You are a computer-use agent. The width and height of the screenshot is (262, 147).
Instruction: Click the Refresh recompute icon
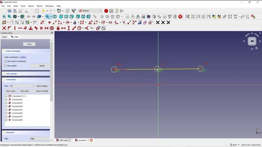tap(67, 11)
